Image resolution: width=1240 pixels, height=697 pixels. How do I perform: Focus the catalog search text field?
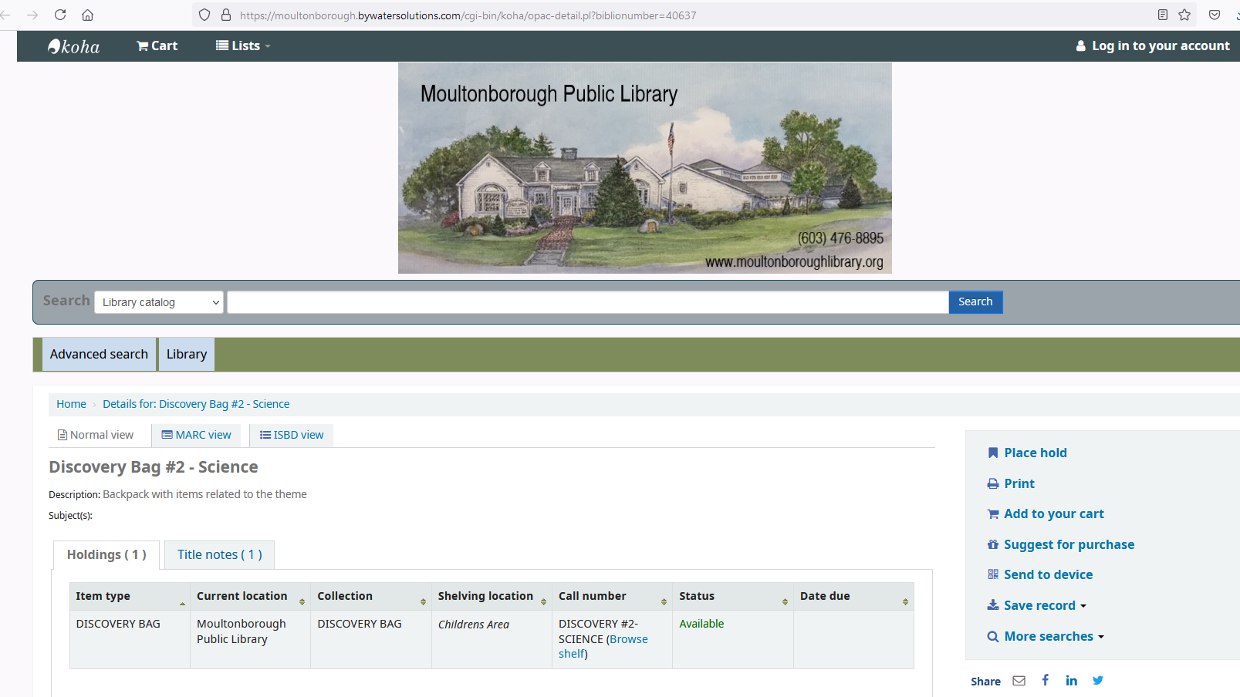588,302
